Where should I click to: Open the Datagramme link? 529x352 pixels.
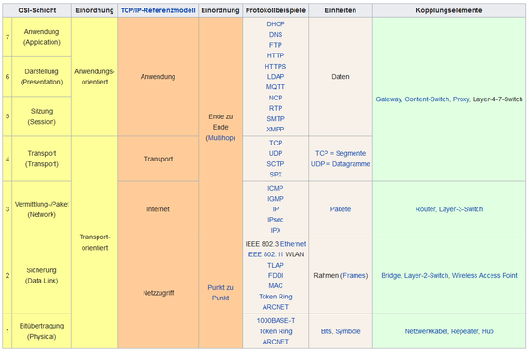tap(351, 164)
